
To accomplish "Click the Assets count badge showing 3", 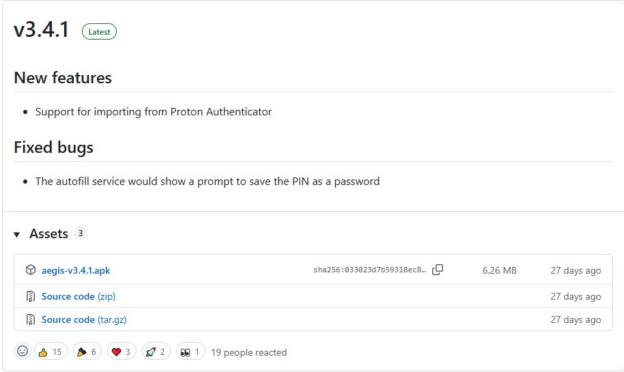I will tap(81, 233).
